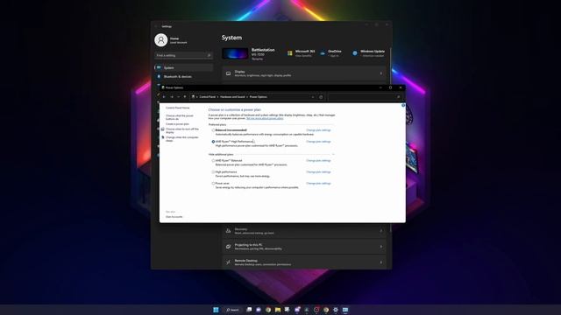Click Control Panel in the breadcrumb
This screenshot has height=315, width=561.
pyautogui.click(x=208, y=97)
